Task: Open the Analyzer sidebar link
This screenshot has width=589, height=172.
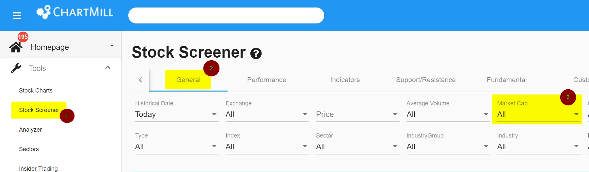Action: (30, 130)
